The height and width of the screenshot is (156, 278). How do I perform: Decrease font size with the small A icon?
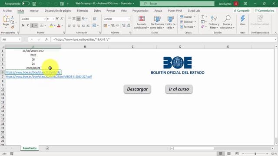[x=62, y=19]
